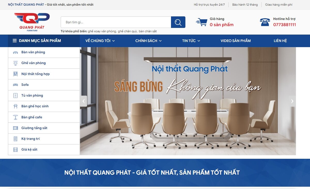310x189 pixels.
Task: Click the chair icon beside Ghế văn phòng
Action: [x=16, y=63]
